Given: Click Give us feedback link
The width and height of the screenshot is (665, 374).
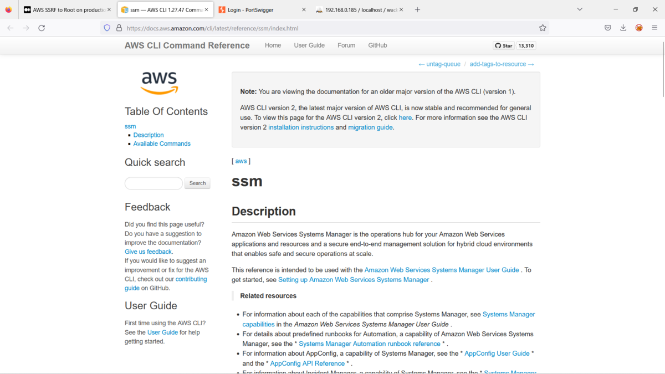Looking at the screenshot, I should click(148, 252).
